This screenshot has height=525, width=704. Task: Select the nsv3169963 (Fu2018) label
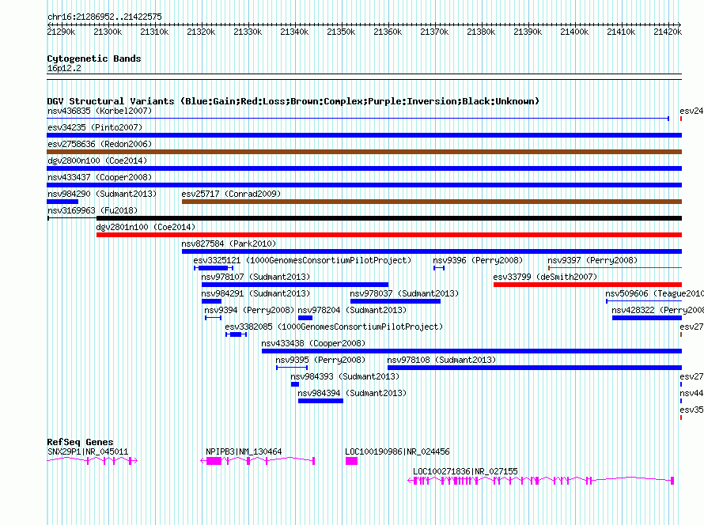93,210
